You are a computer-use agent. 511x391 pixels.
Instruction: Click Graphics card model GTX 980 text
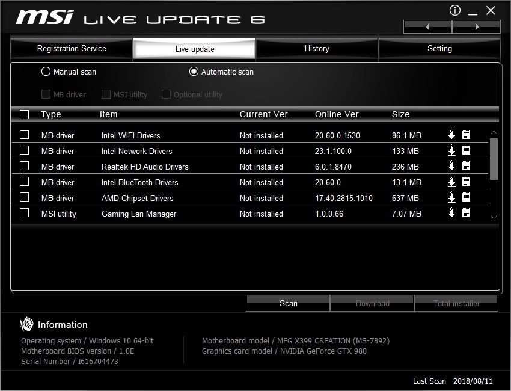(284, 351)
